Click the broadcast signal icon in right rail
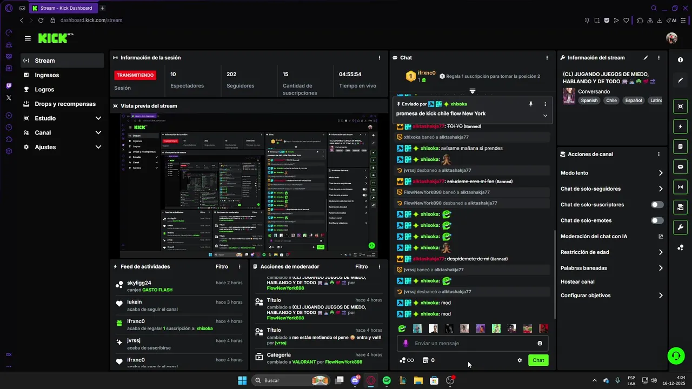The width and height of the screenshot is (692, 389). point(681,187)
